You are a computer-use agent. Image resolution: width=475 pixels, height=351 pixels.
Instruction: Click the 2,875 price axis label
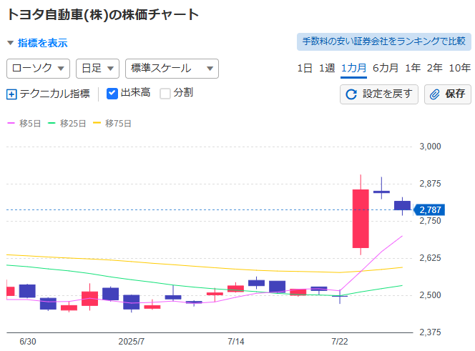tap(430, 184)
